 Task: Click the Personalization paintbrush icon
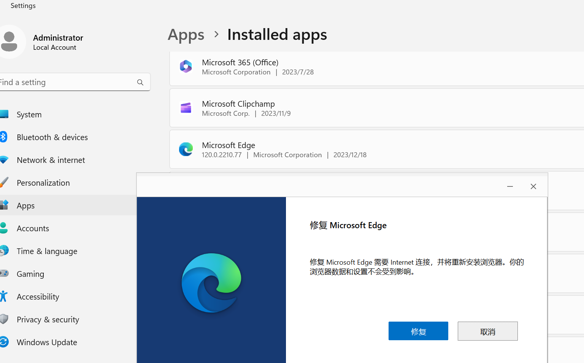(x=4, y=182)
